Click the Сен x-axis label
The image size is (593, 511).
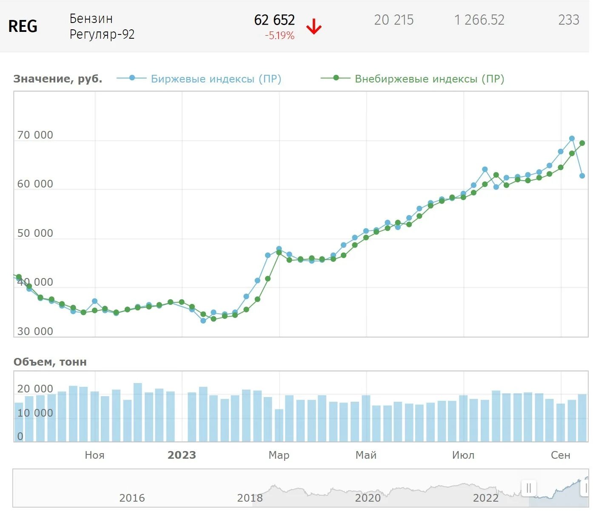(x=561, y=455)
